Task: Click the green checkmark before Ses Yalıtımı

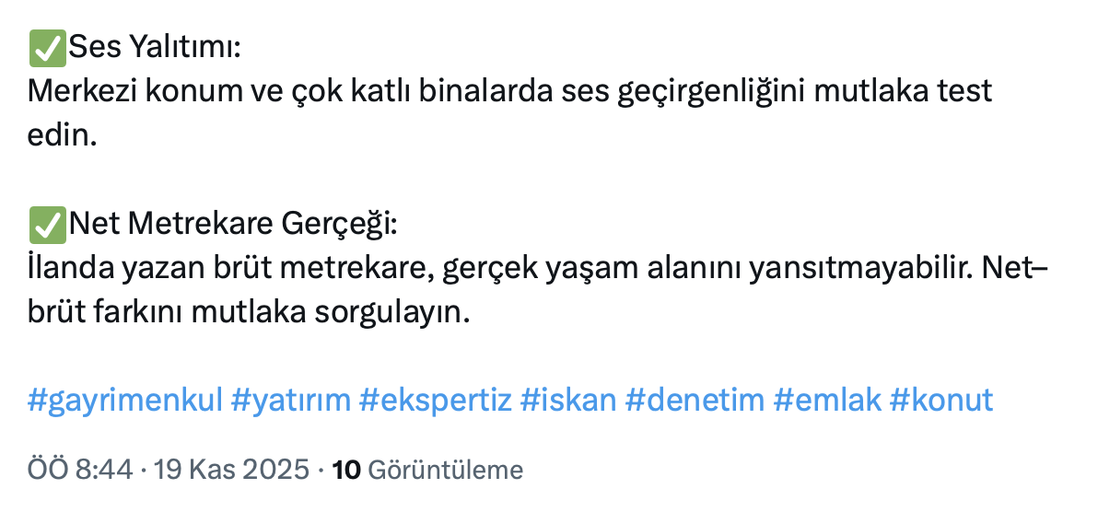Action: pyautogui.click(x=47, y=48)
